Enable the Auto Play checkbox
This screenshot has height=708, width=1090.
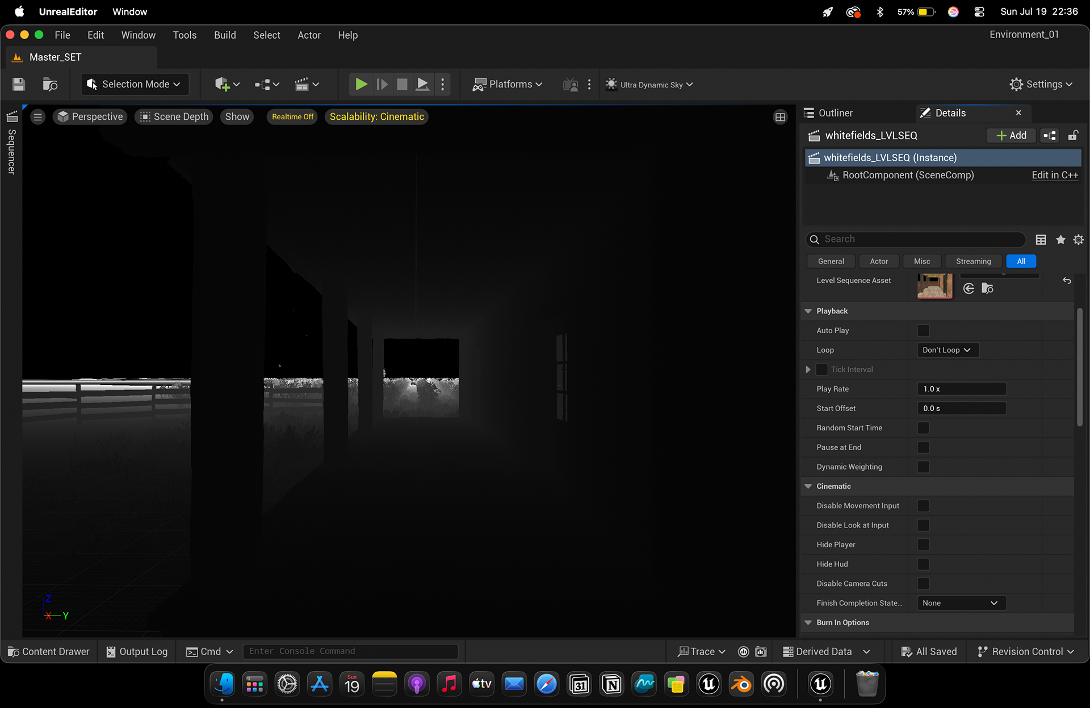pos(924,330)
